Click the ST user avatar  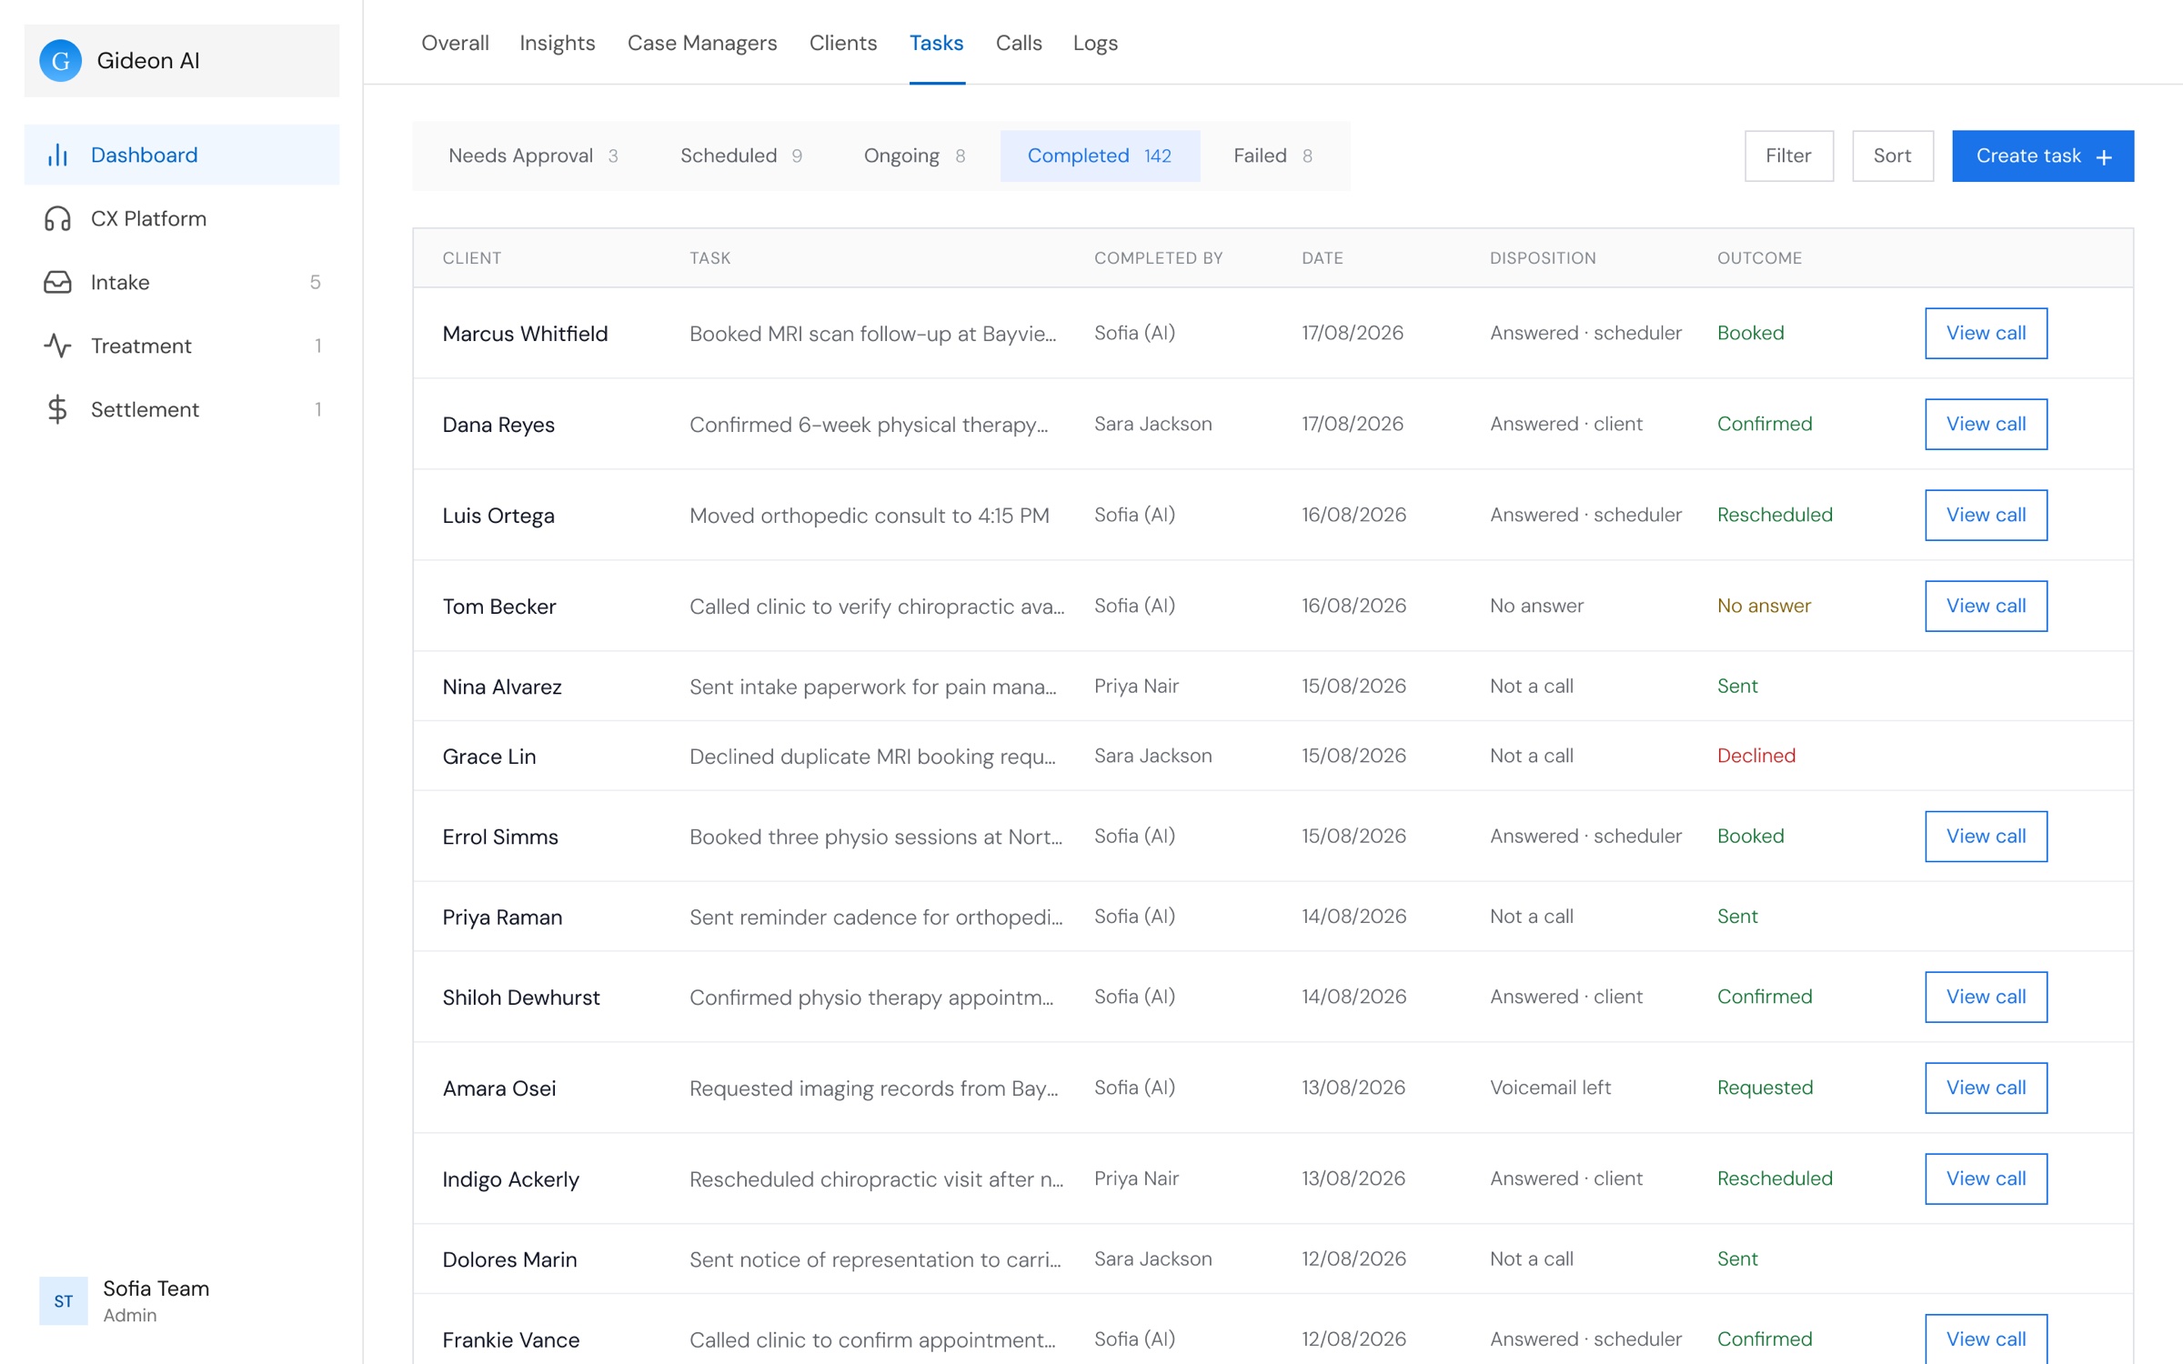[64, 1300]
